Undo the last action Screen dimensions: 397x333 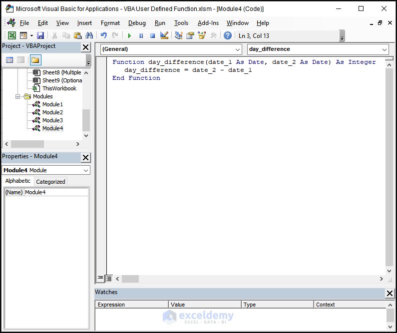point(103,35)
